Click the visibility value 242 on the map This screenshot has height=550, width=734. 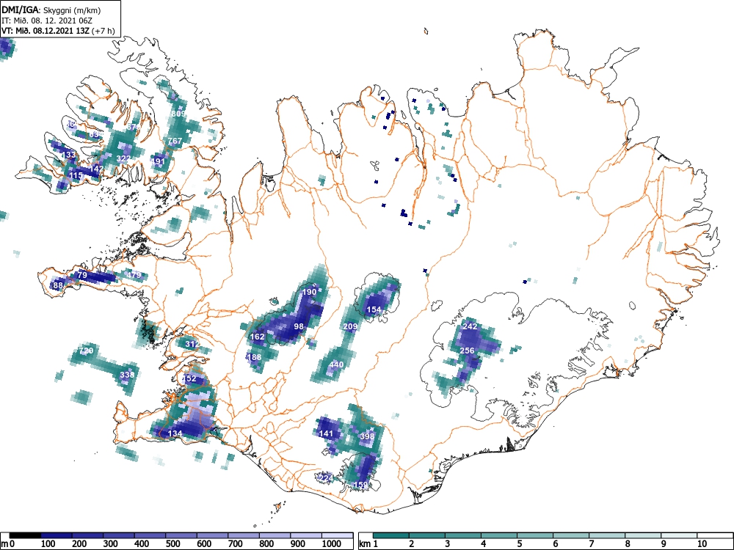pos(470,326)
